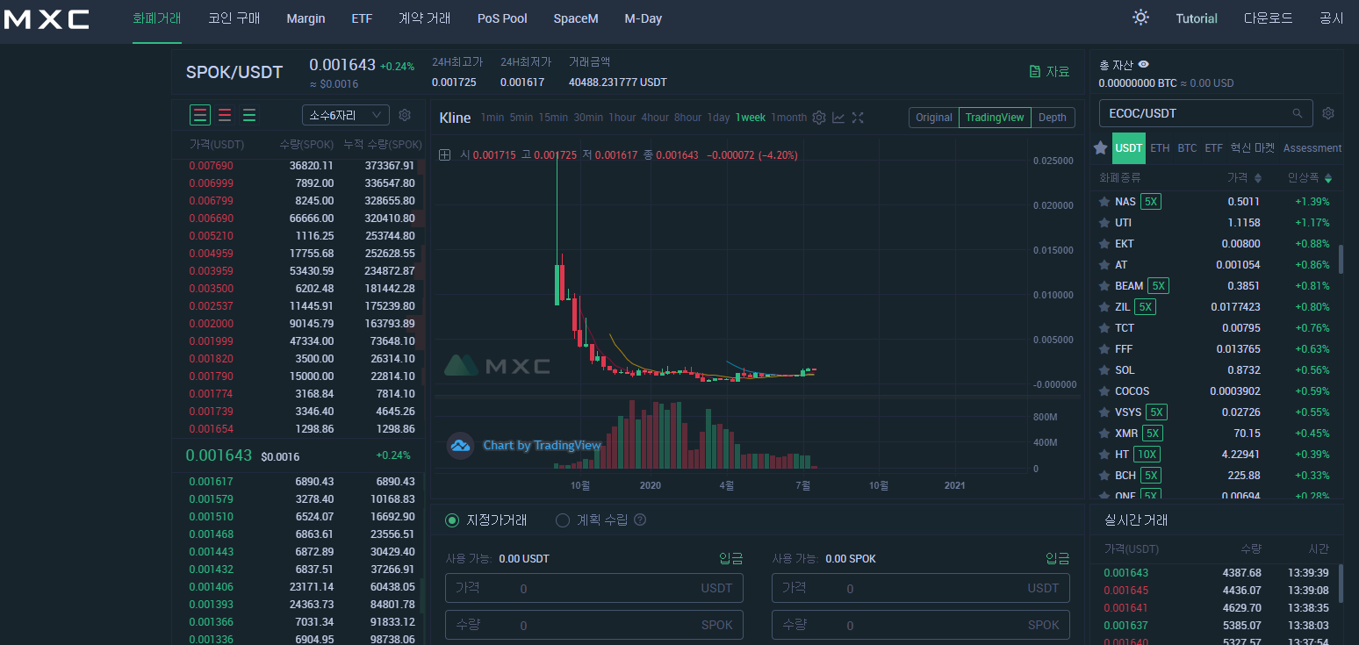Open Kline chart settings gear
The image size is (1359, 645).
[x=819, y=118]
